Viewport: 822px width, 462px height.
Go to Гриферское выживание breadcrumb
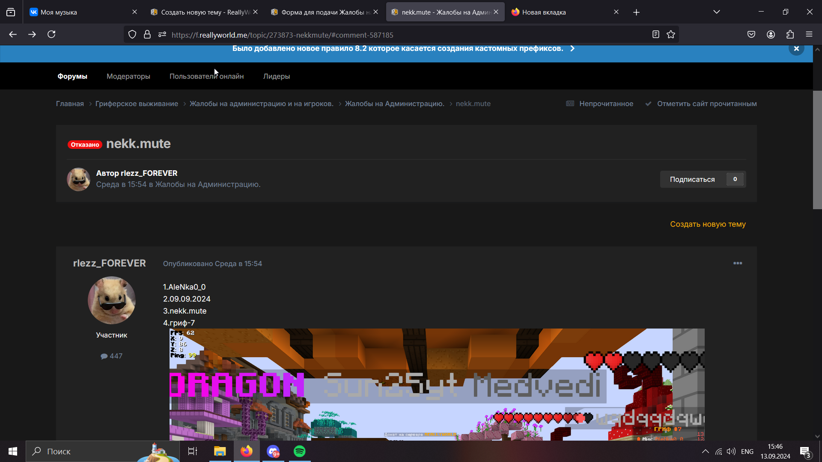tap(137, 104)
